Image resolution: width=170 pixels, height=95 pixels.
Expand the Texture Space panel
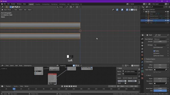point(151,59)
